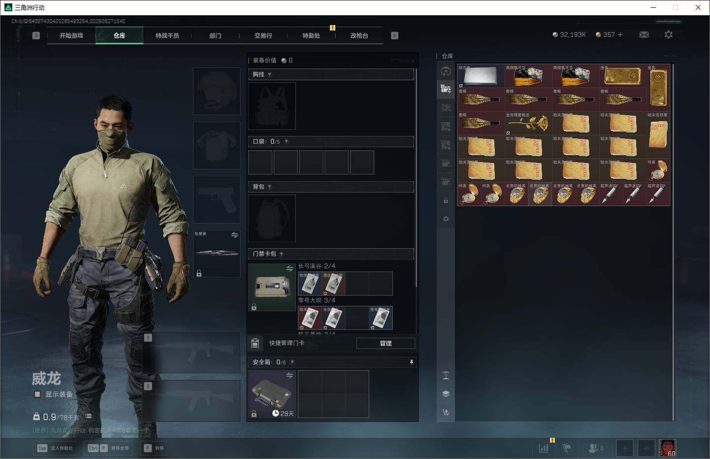This screenshot has height=459, width=710.
Task: Select the melee knife slot
Action: click(217, 254)
